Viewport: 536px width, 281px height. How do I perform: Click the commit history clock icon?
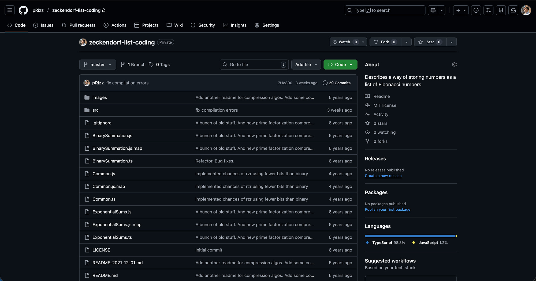(325, 83)
